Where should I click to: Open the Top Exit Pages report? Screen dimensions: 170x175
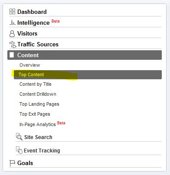[35, 114]
